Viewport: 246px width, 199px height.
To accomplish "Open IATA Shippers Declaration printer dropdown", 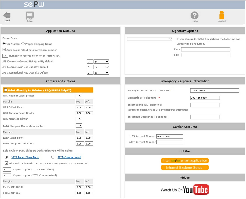I will [79, 125].
